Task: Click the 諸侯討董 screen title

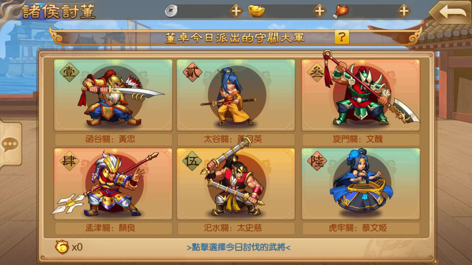Action: click(x=59, y=11)
